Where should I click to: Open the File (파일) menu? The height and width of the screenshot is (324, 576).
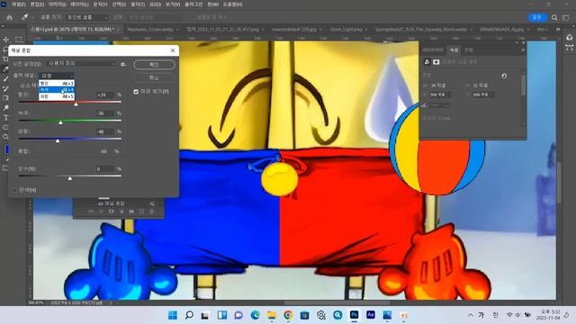coord(18,4)
